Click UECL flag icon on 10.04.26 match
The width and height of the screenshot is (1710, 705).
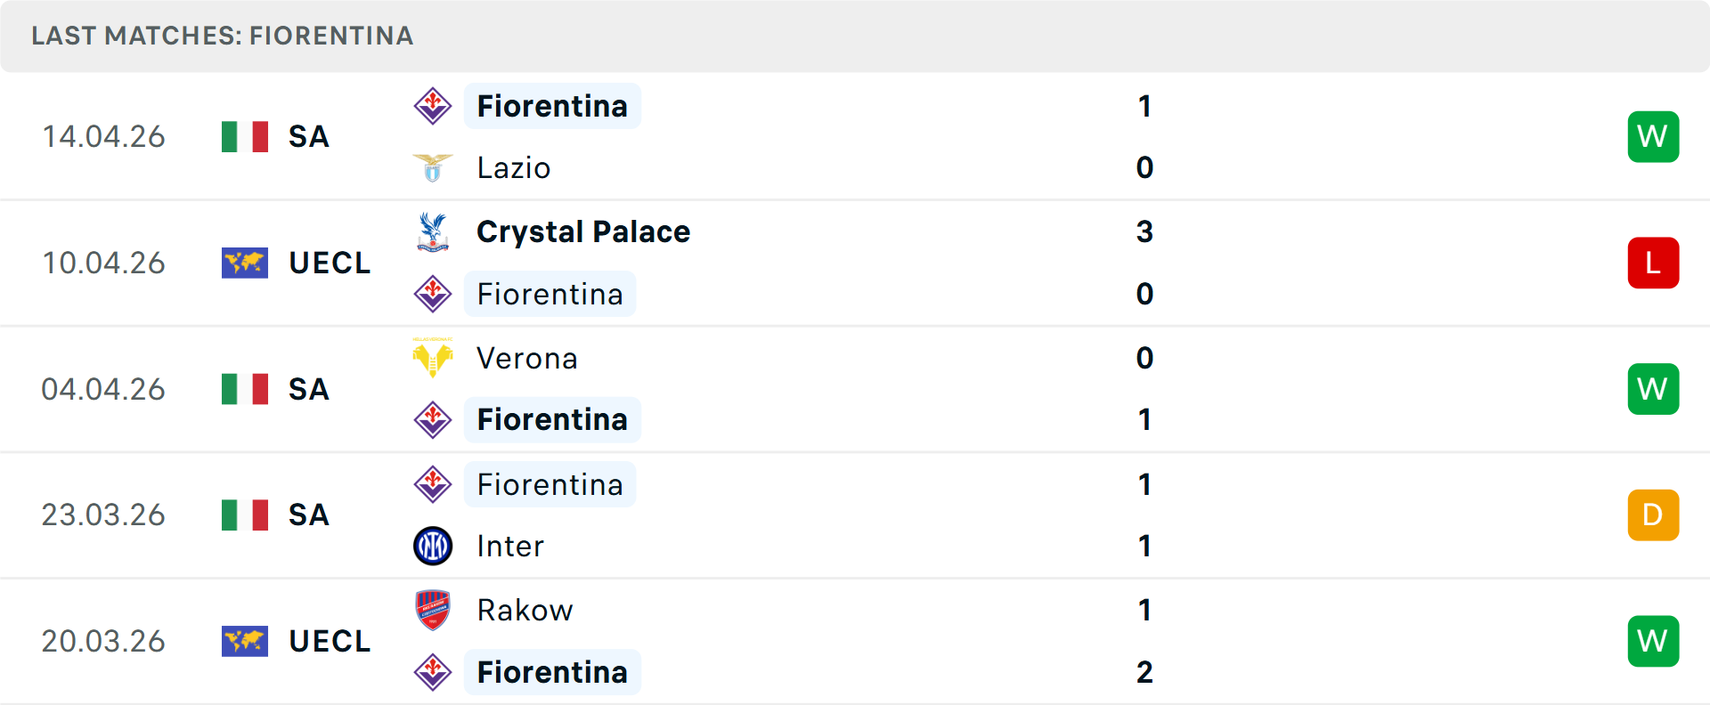(x=245, y=263)
